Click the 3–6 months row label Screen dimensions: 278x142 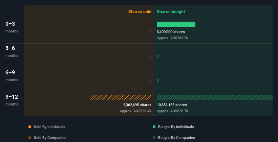coord(12,51)
